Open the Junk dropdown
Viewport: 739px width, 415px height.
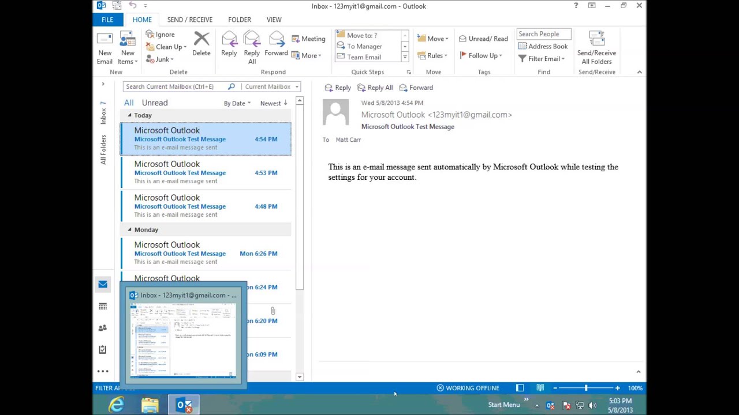159,59
